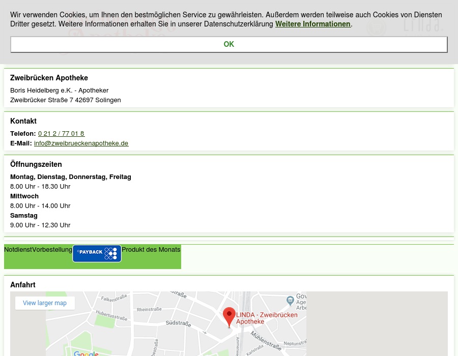Click the Zweibrücken Apotheke heading

[x=49, y=78]
